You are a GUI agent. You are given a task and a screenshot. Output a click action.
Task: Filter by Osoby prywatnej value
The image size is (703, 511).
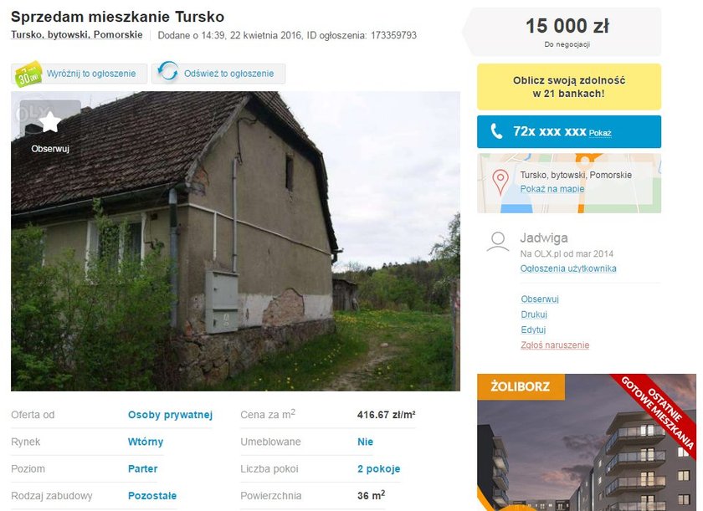point(170,415)
